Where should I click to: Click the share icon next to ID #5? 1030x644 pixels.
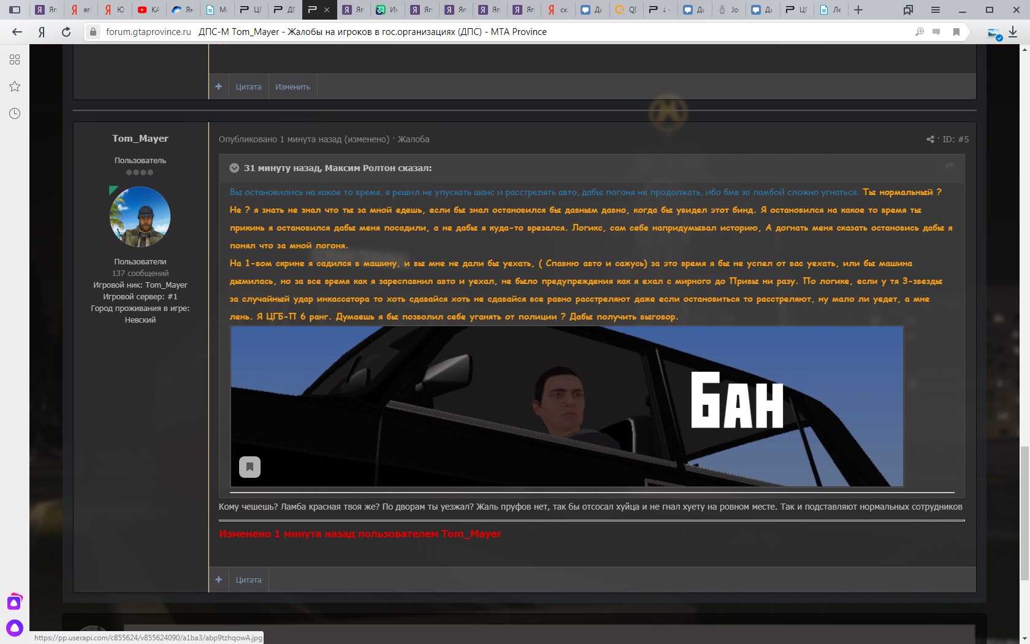tap(930, 139)
